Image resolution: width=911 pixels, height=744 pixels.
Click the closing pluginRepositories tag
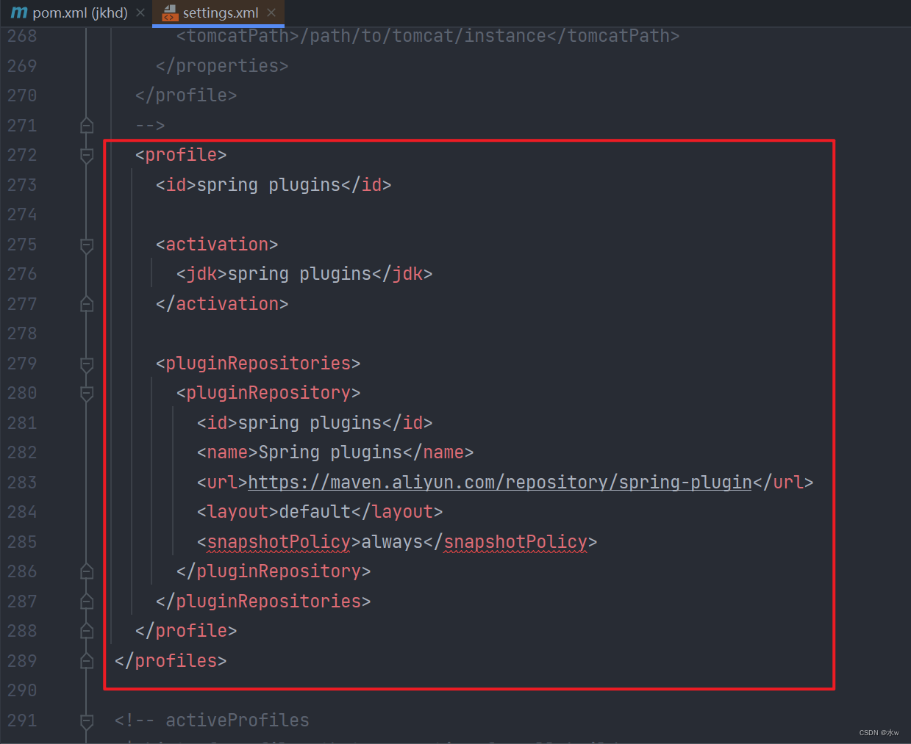(x=263, y=602)
